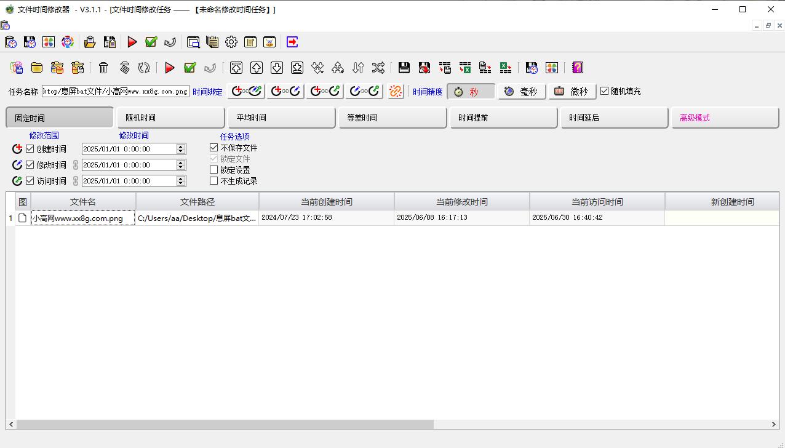Click the bind create-access time button
The height and width of the screenshot is (448, 785).
tap(325, 91)
